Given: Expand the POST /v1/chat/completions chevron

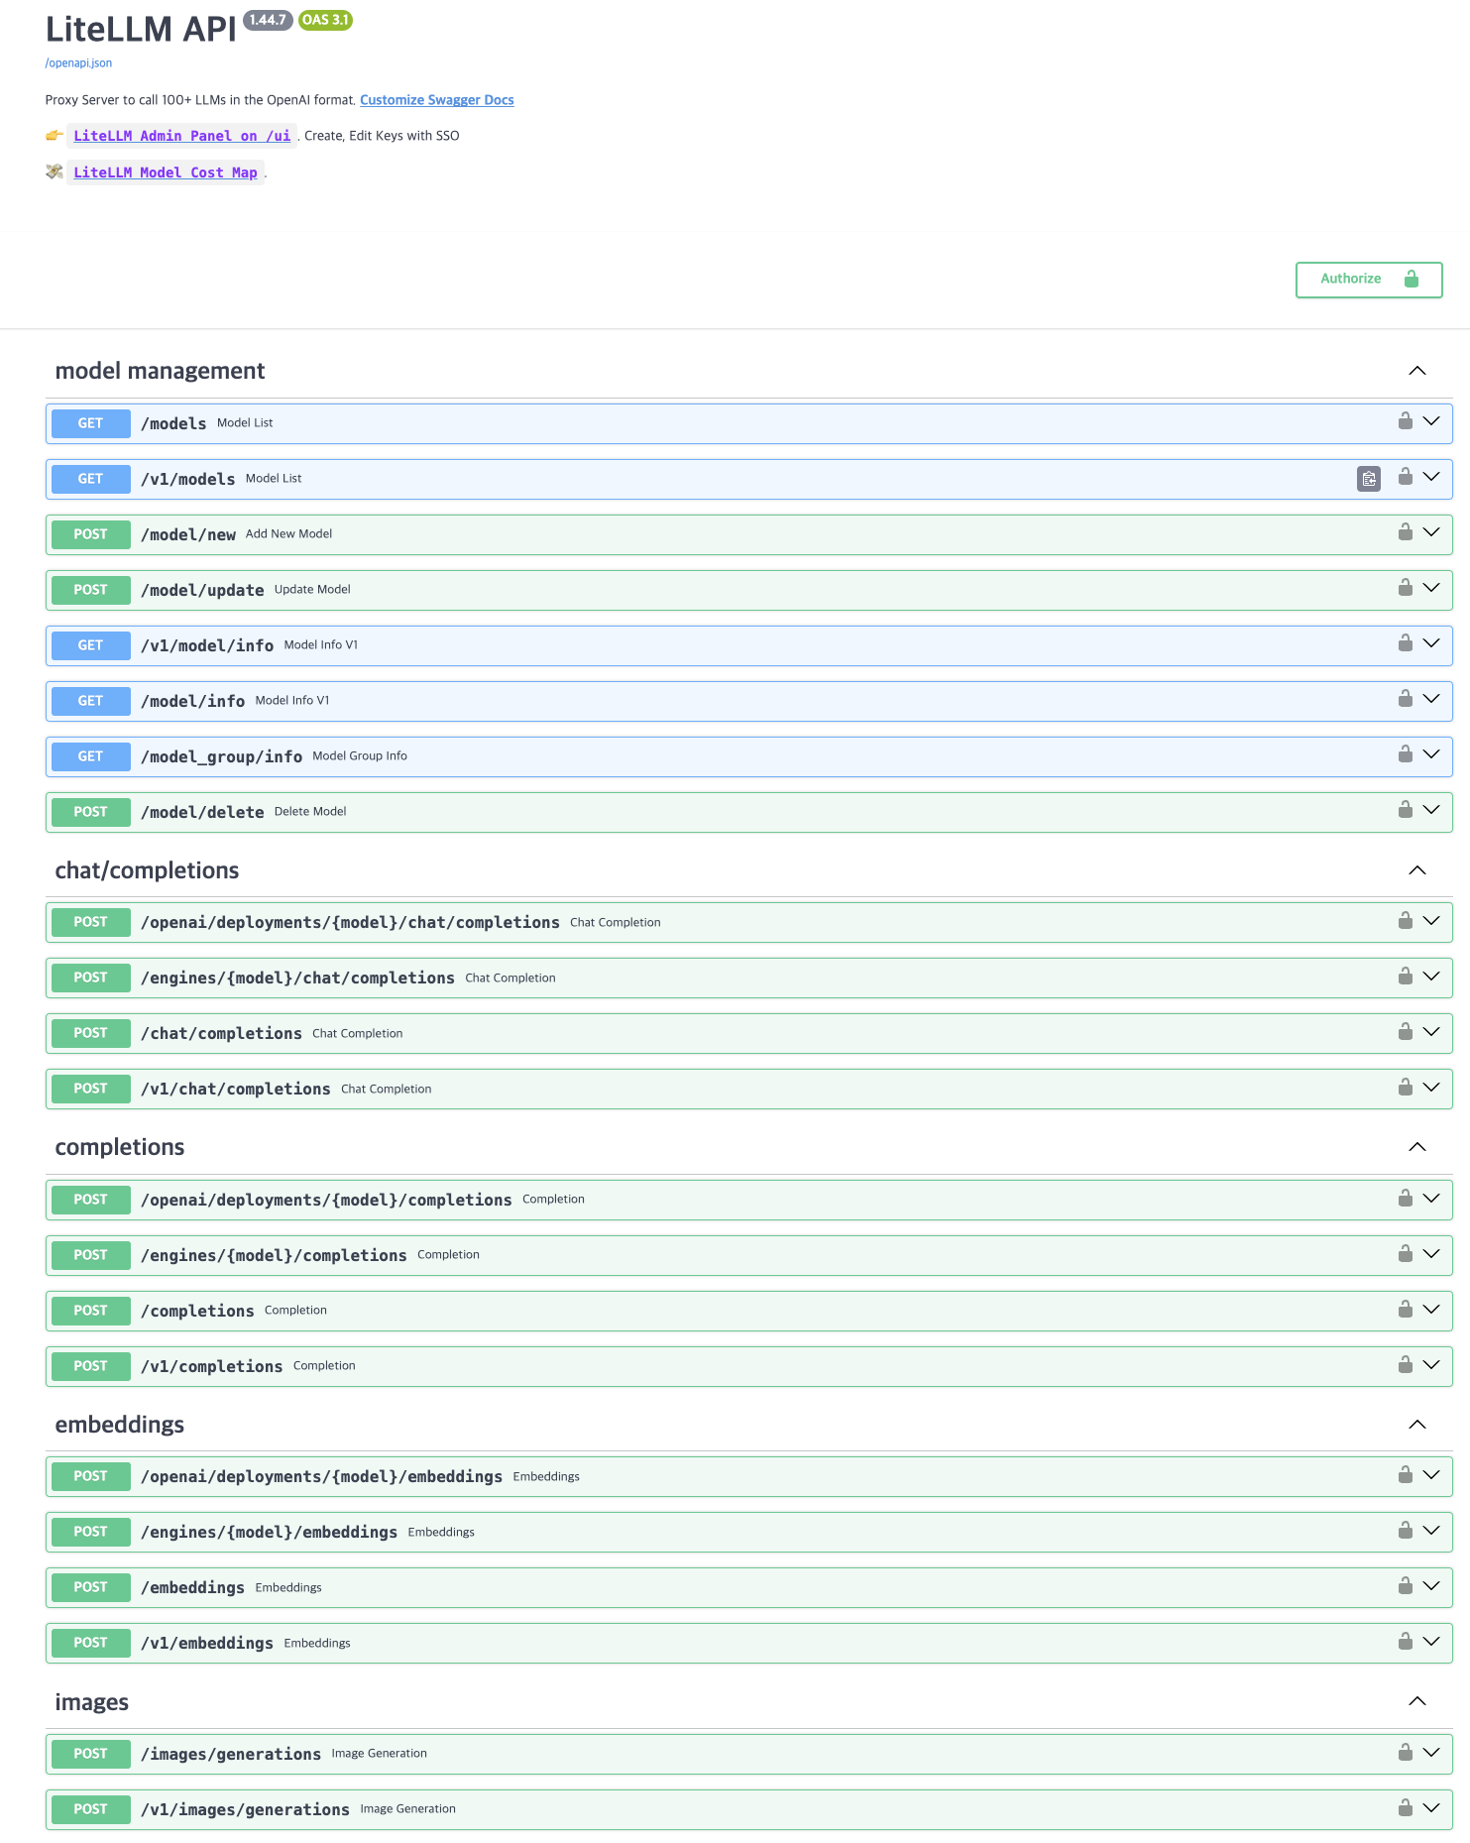Looking at the screenshot, I should pos(1431,1088).
